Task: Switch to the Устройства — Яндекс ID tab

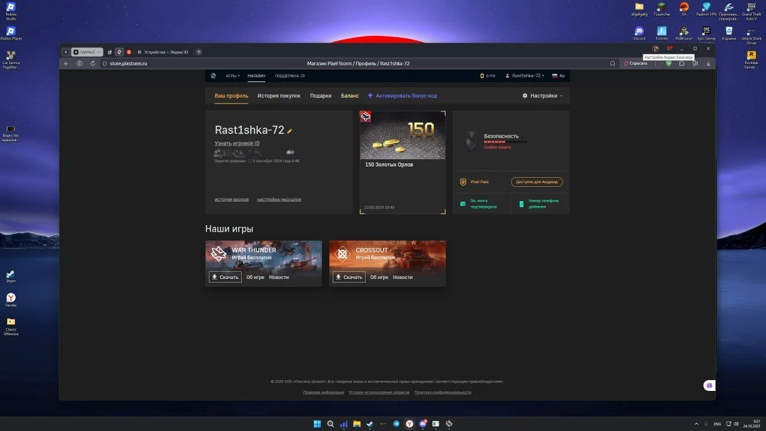Action: coord(163,52)
